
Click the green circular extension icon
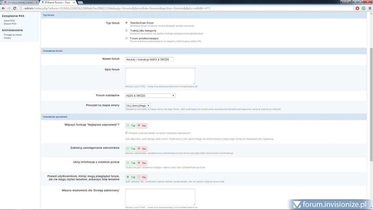(363, 8)
